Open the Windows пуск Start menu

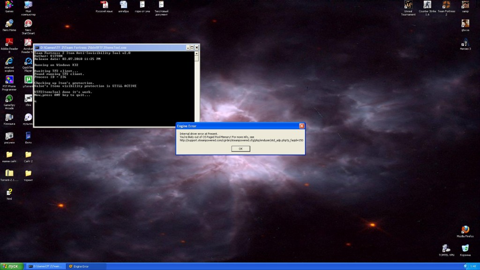pyautogui.click(x=12, y=266)
